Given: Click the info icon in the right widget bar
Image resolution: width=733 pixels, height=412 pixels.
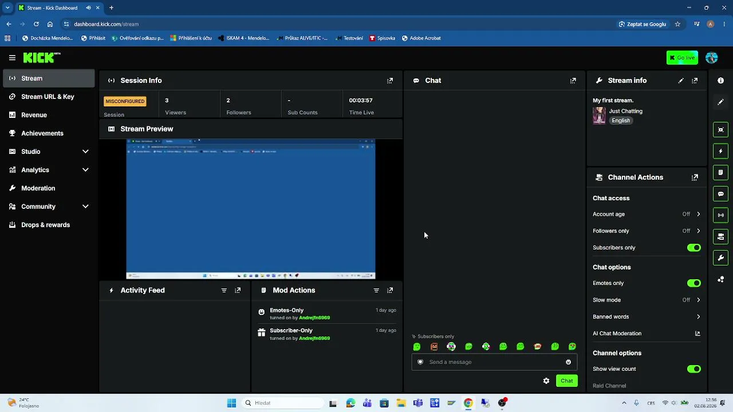Looking at the screenshot, I should click(x=720, y=81).
